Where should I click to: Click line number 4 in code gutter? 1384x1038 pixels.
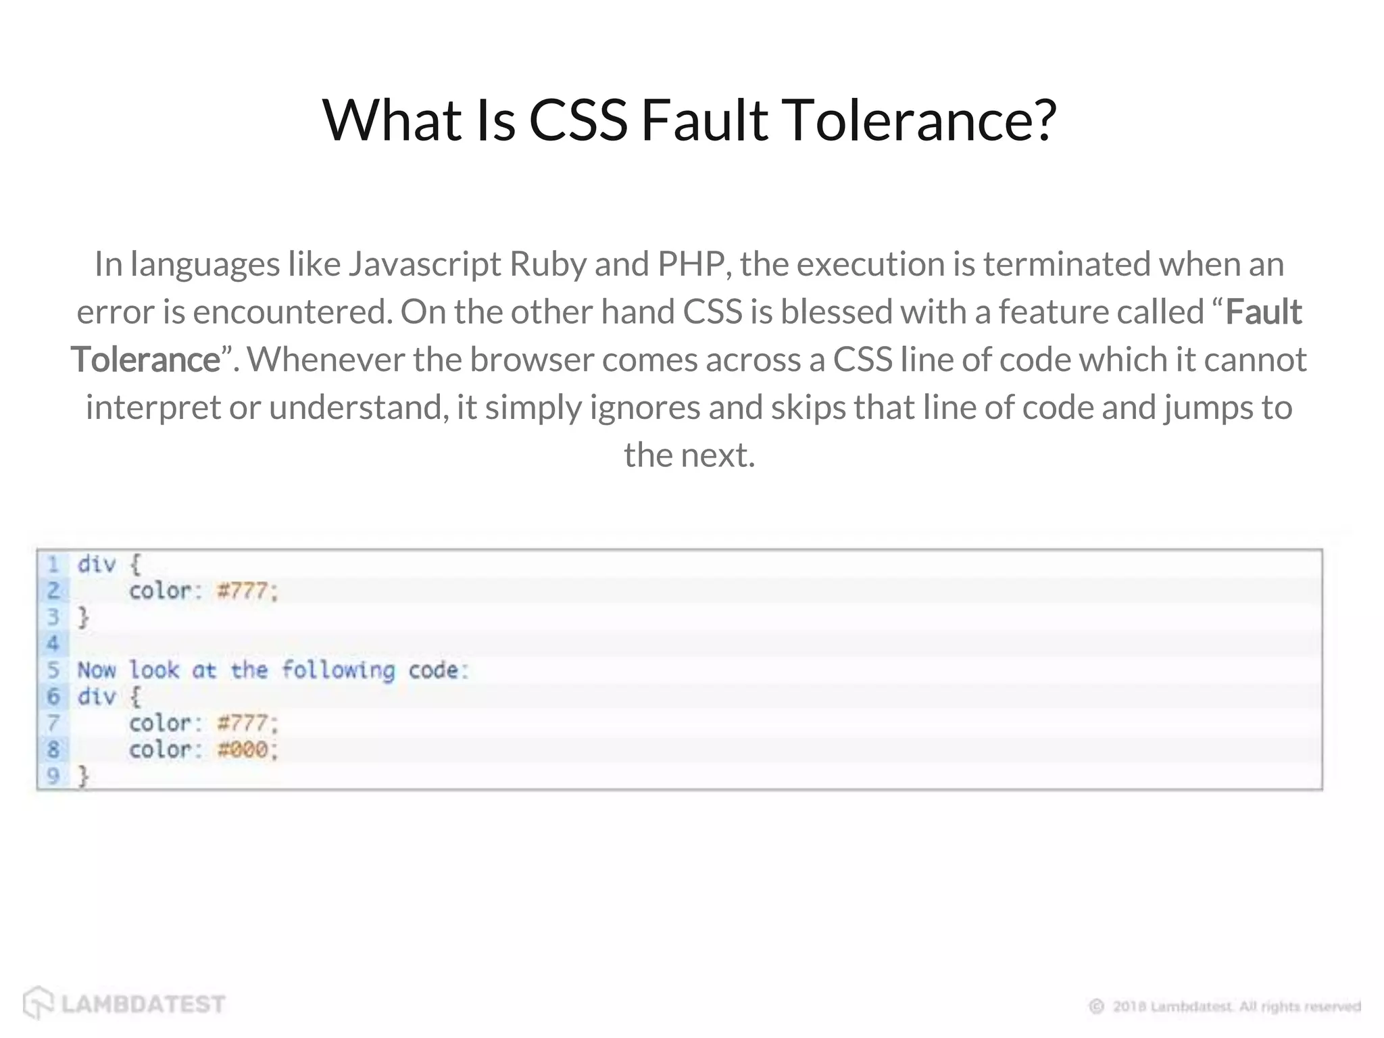pos(53,643)
